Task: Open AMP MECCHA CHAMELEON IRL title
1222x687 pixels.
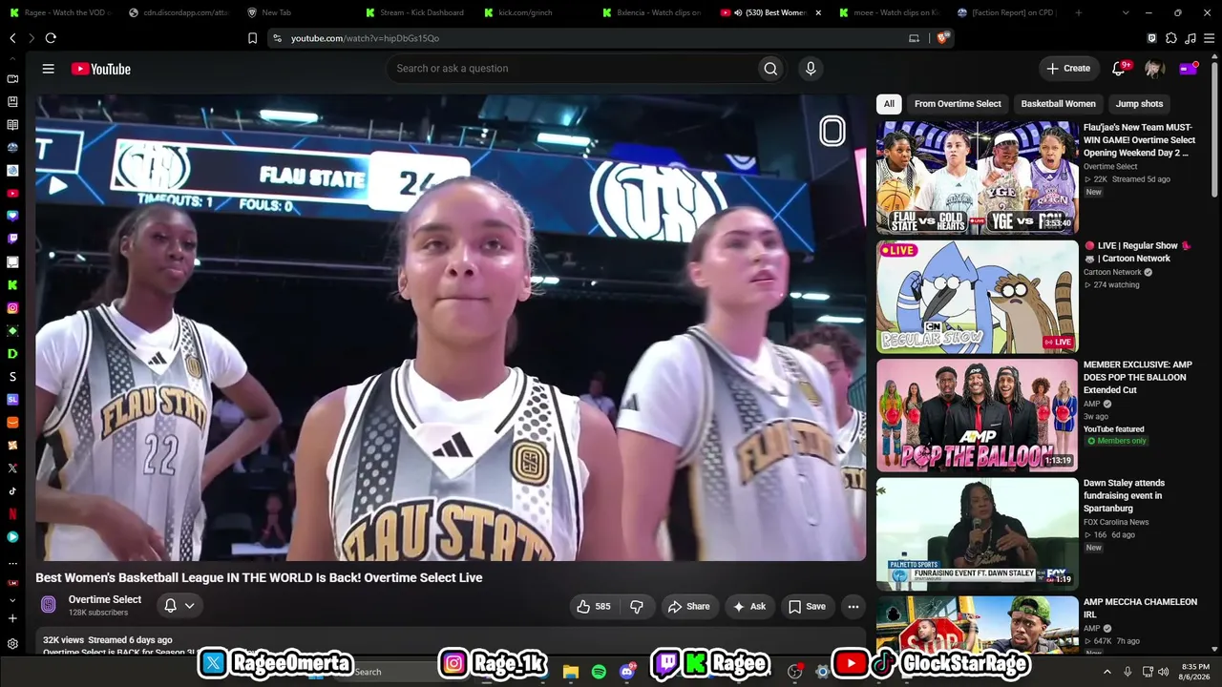Action: 1140,609
